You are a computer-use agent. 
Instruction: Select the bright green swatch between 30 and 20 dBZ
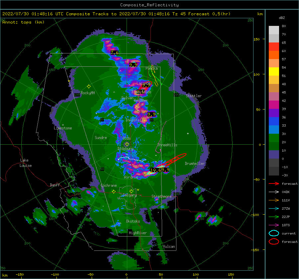click(274, 138)
